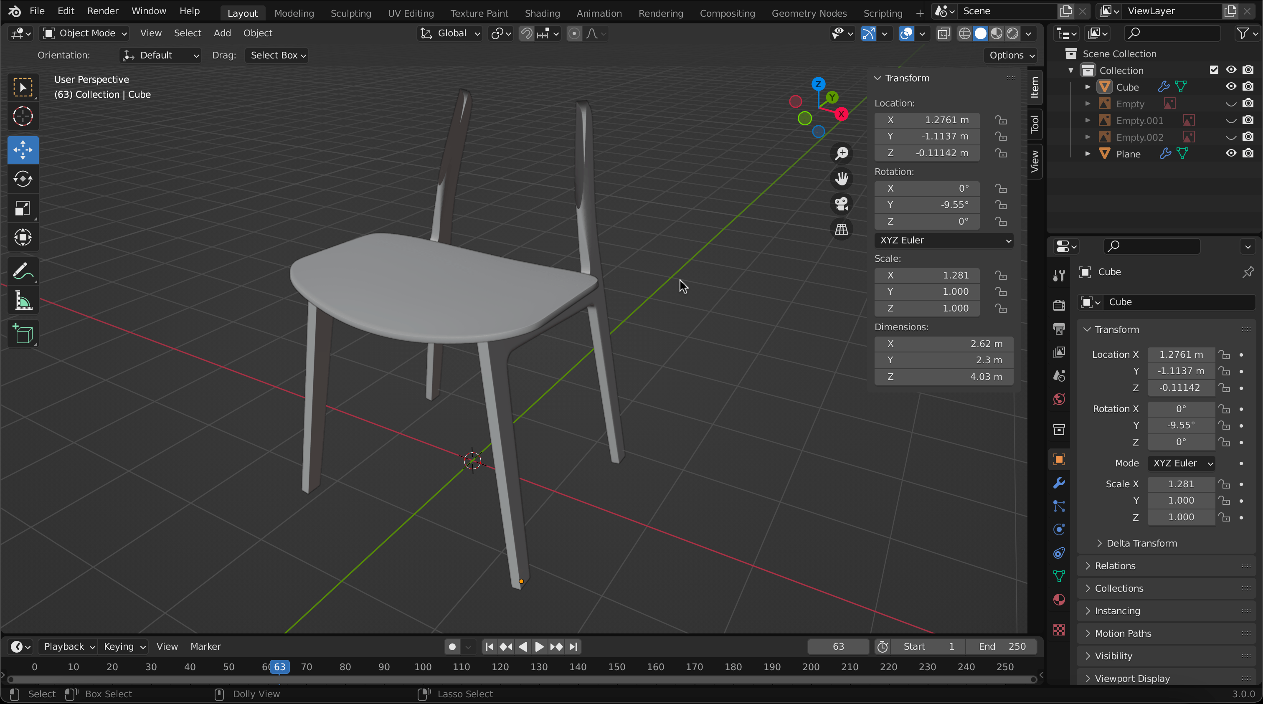Open the Playback popover
Screen dimensions: 1263x704
[68, 647]
